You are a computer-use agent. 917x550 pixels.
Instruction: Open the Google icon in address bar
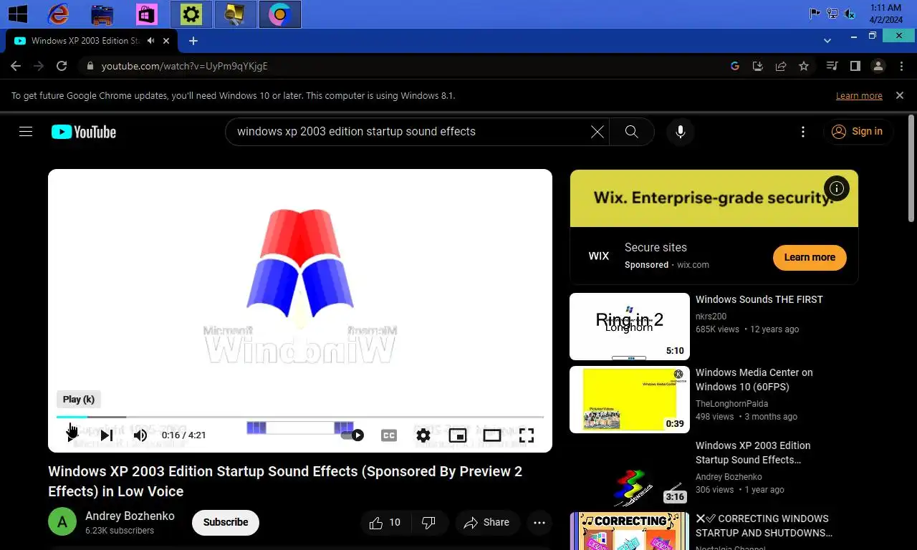[734, 66]
